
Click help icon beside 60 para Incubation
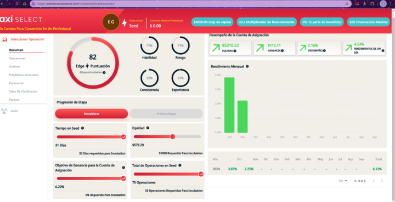tap(104, 72)
